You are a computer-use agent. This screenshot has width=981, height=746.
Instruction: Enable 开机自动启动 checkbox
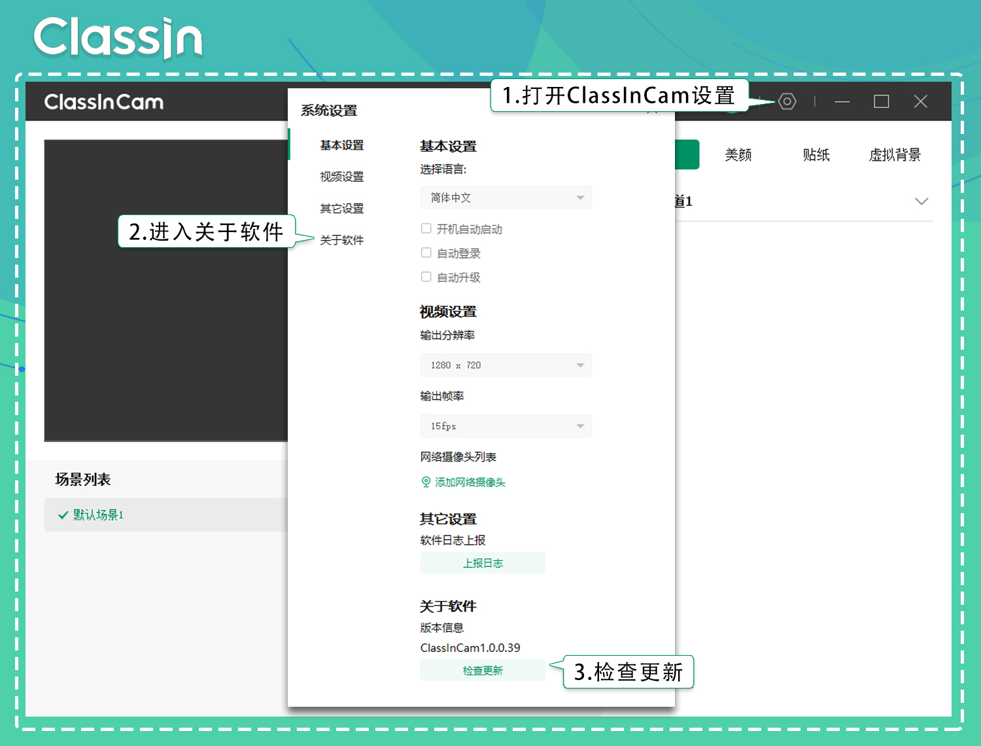(x=426, y=228)
